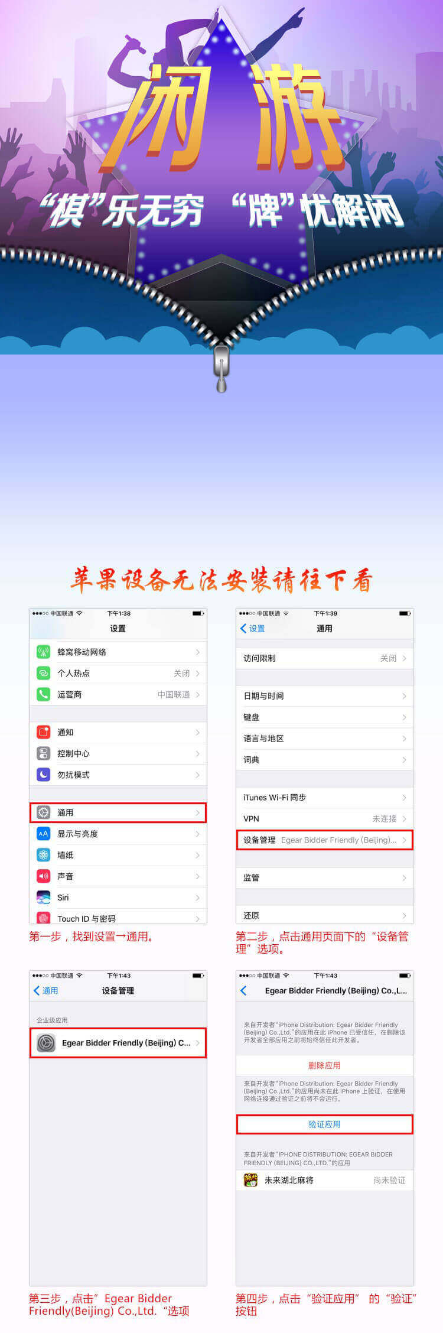443x1333 pixels.
Task: Tap the Siri icon
Action: (x=44, y=898)
